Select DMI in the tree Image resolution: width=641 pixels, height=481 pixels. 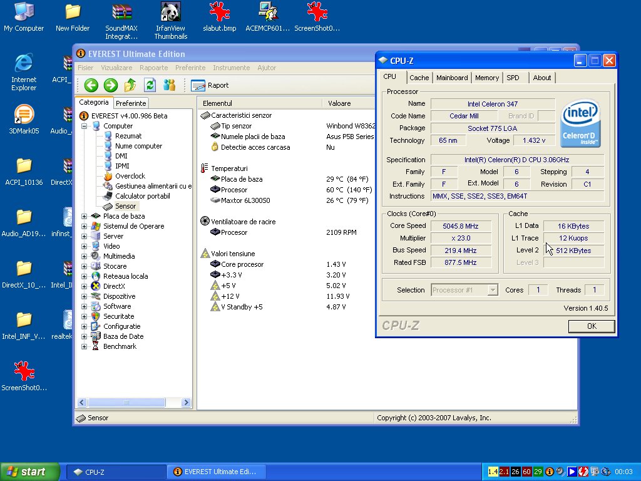click(121, 156)
